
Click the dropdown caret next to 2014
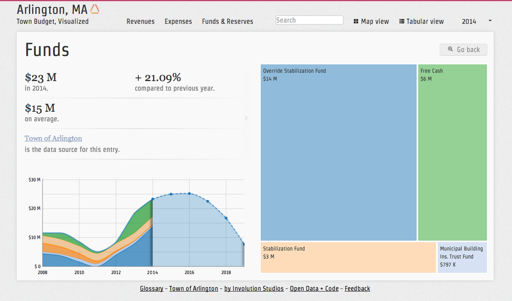(x=490, y=20)
